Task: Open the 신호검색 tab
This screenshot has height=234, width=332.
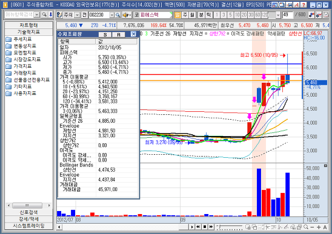Action: click(29, 212)
